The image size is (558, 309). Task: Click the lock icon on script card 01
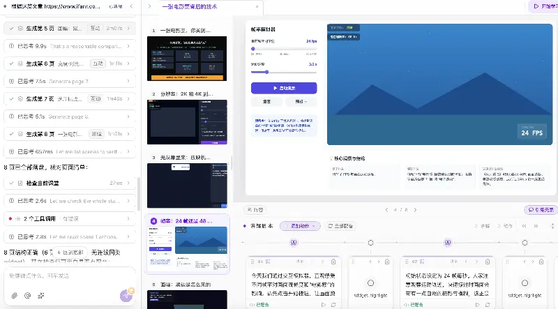click(x=333, y=262)
